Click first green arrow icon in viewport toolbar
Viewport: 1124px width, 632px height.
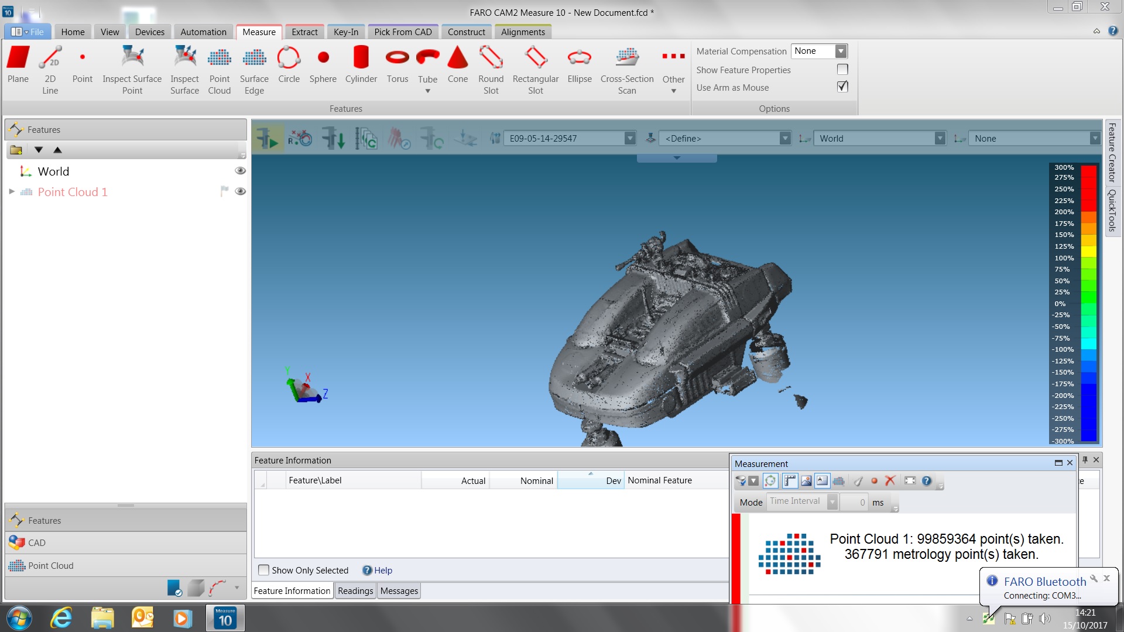tap(268, 139)
